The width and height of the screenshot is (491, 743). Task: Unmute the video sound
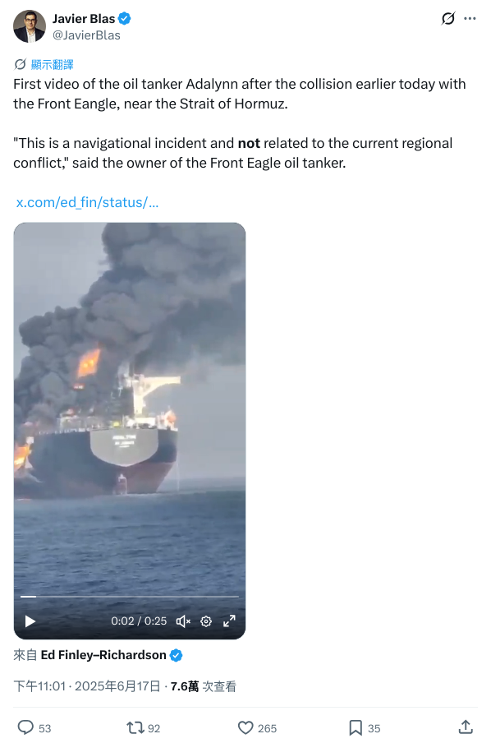click(183, 621)
